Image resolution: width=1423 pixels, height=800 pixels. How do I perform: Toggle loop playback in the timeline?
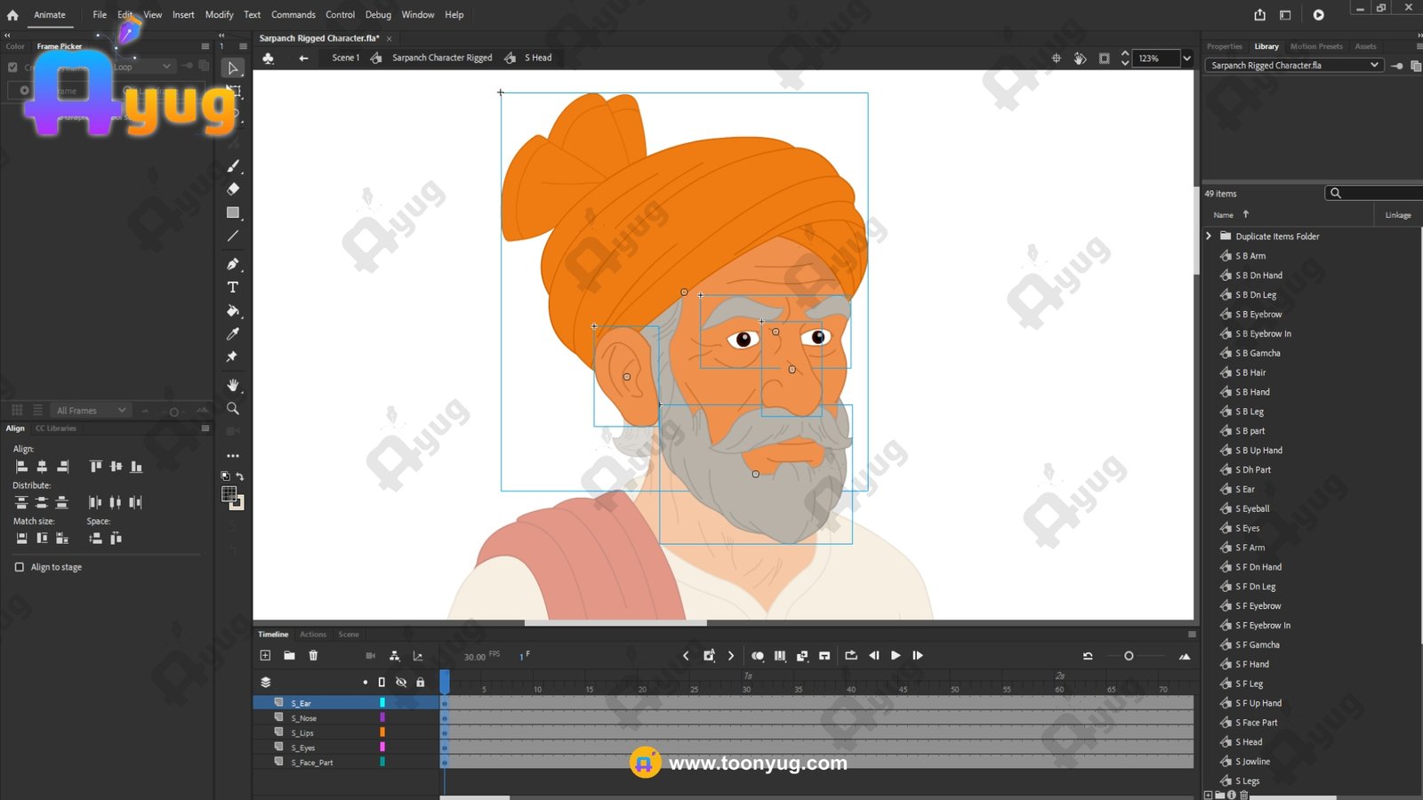[851, 655]
